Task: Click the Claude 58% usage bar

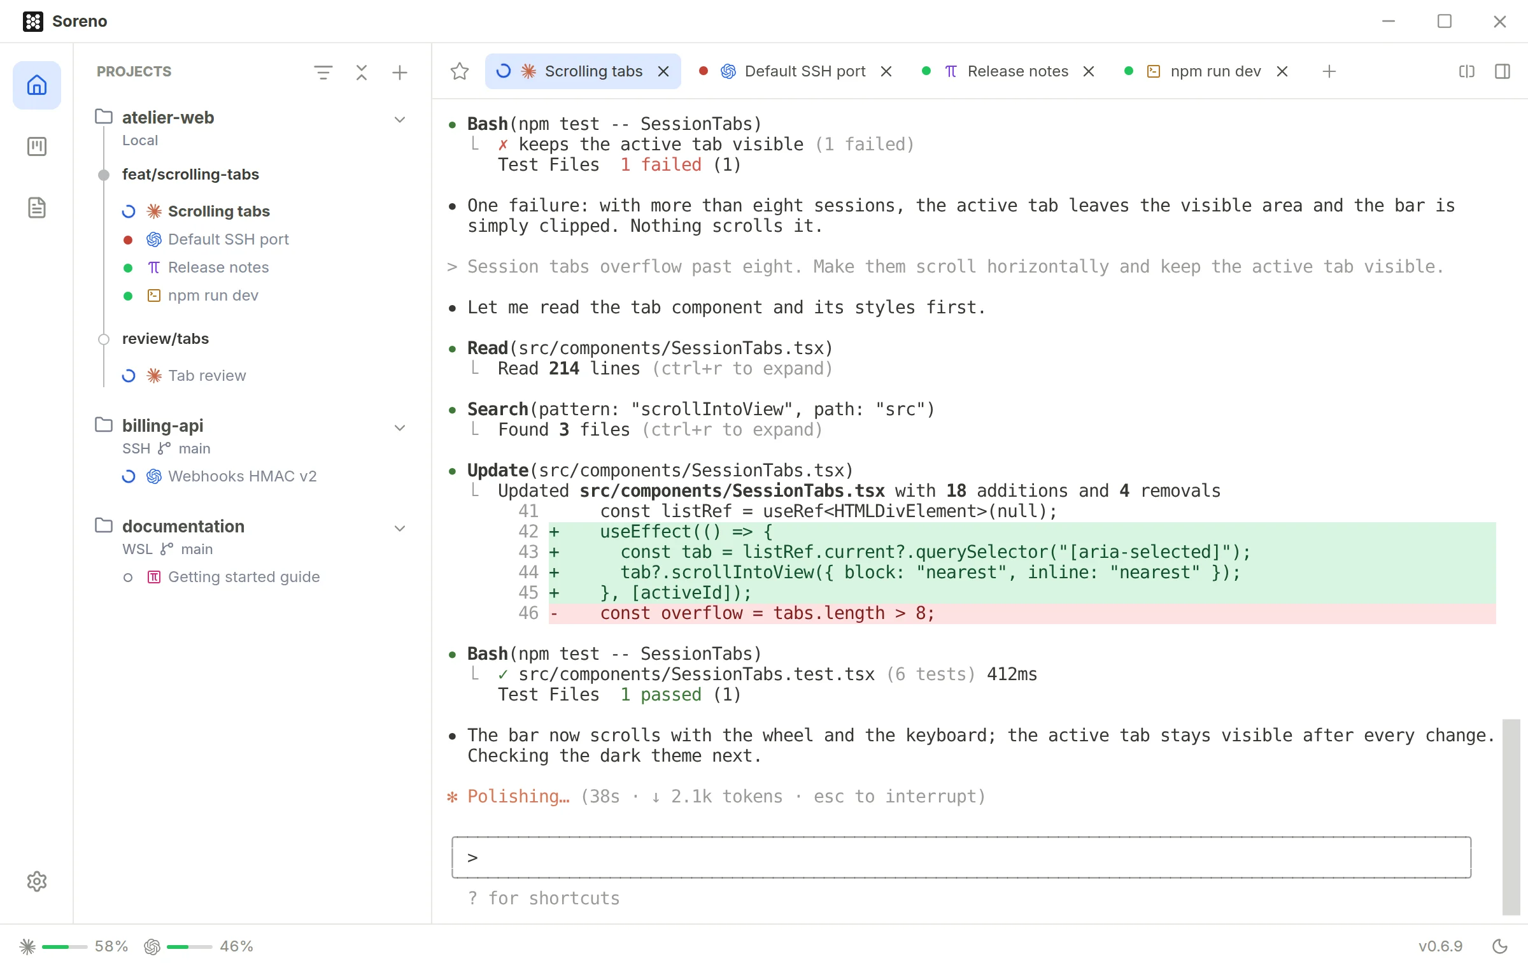Action: (64, 947)
